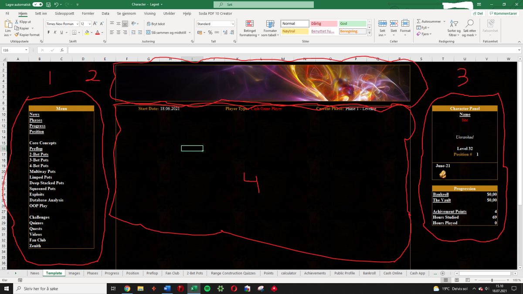This screenshot has width=523, height=294.
Task: Open Slå sammen og midtstill dropdown arrow
Action: coord(190,33)
